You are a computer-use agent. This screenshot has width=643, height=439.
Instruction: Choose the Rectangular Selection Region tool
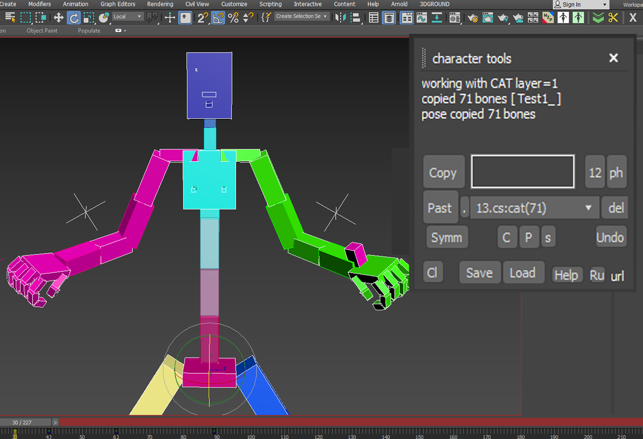(x=26, y=18)
